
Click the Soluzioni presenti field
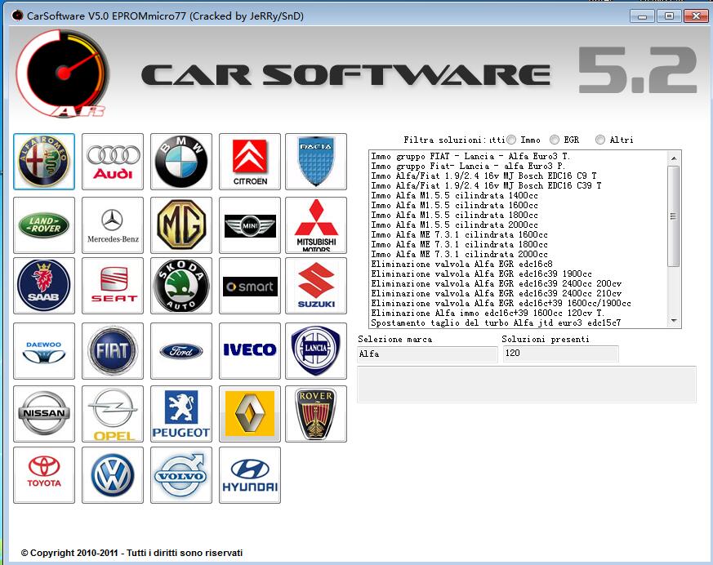[x=560, y=354]
